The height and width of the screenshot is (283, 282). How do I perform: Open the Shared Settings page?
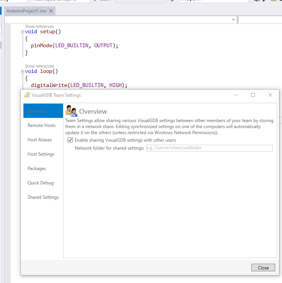pos(43,197)
